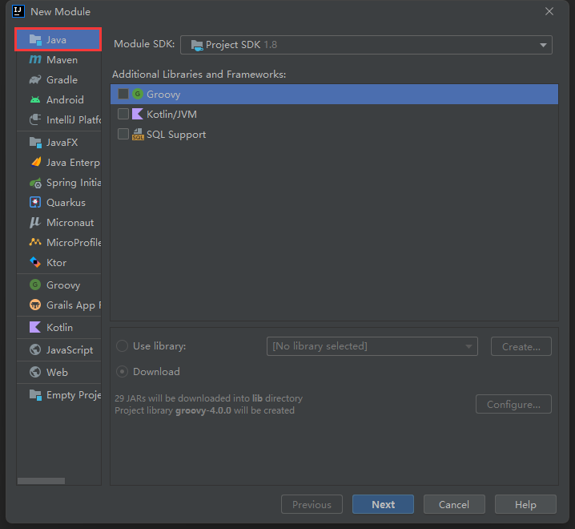This screenshot has height=529, width=575.
Task: Enable the Groovy checkbox
Action: 123,94
